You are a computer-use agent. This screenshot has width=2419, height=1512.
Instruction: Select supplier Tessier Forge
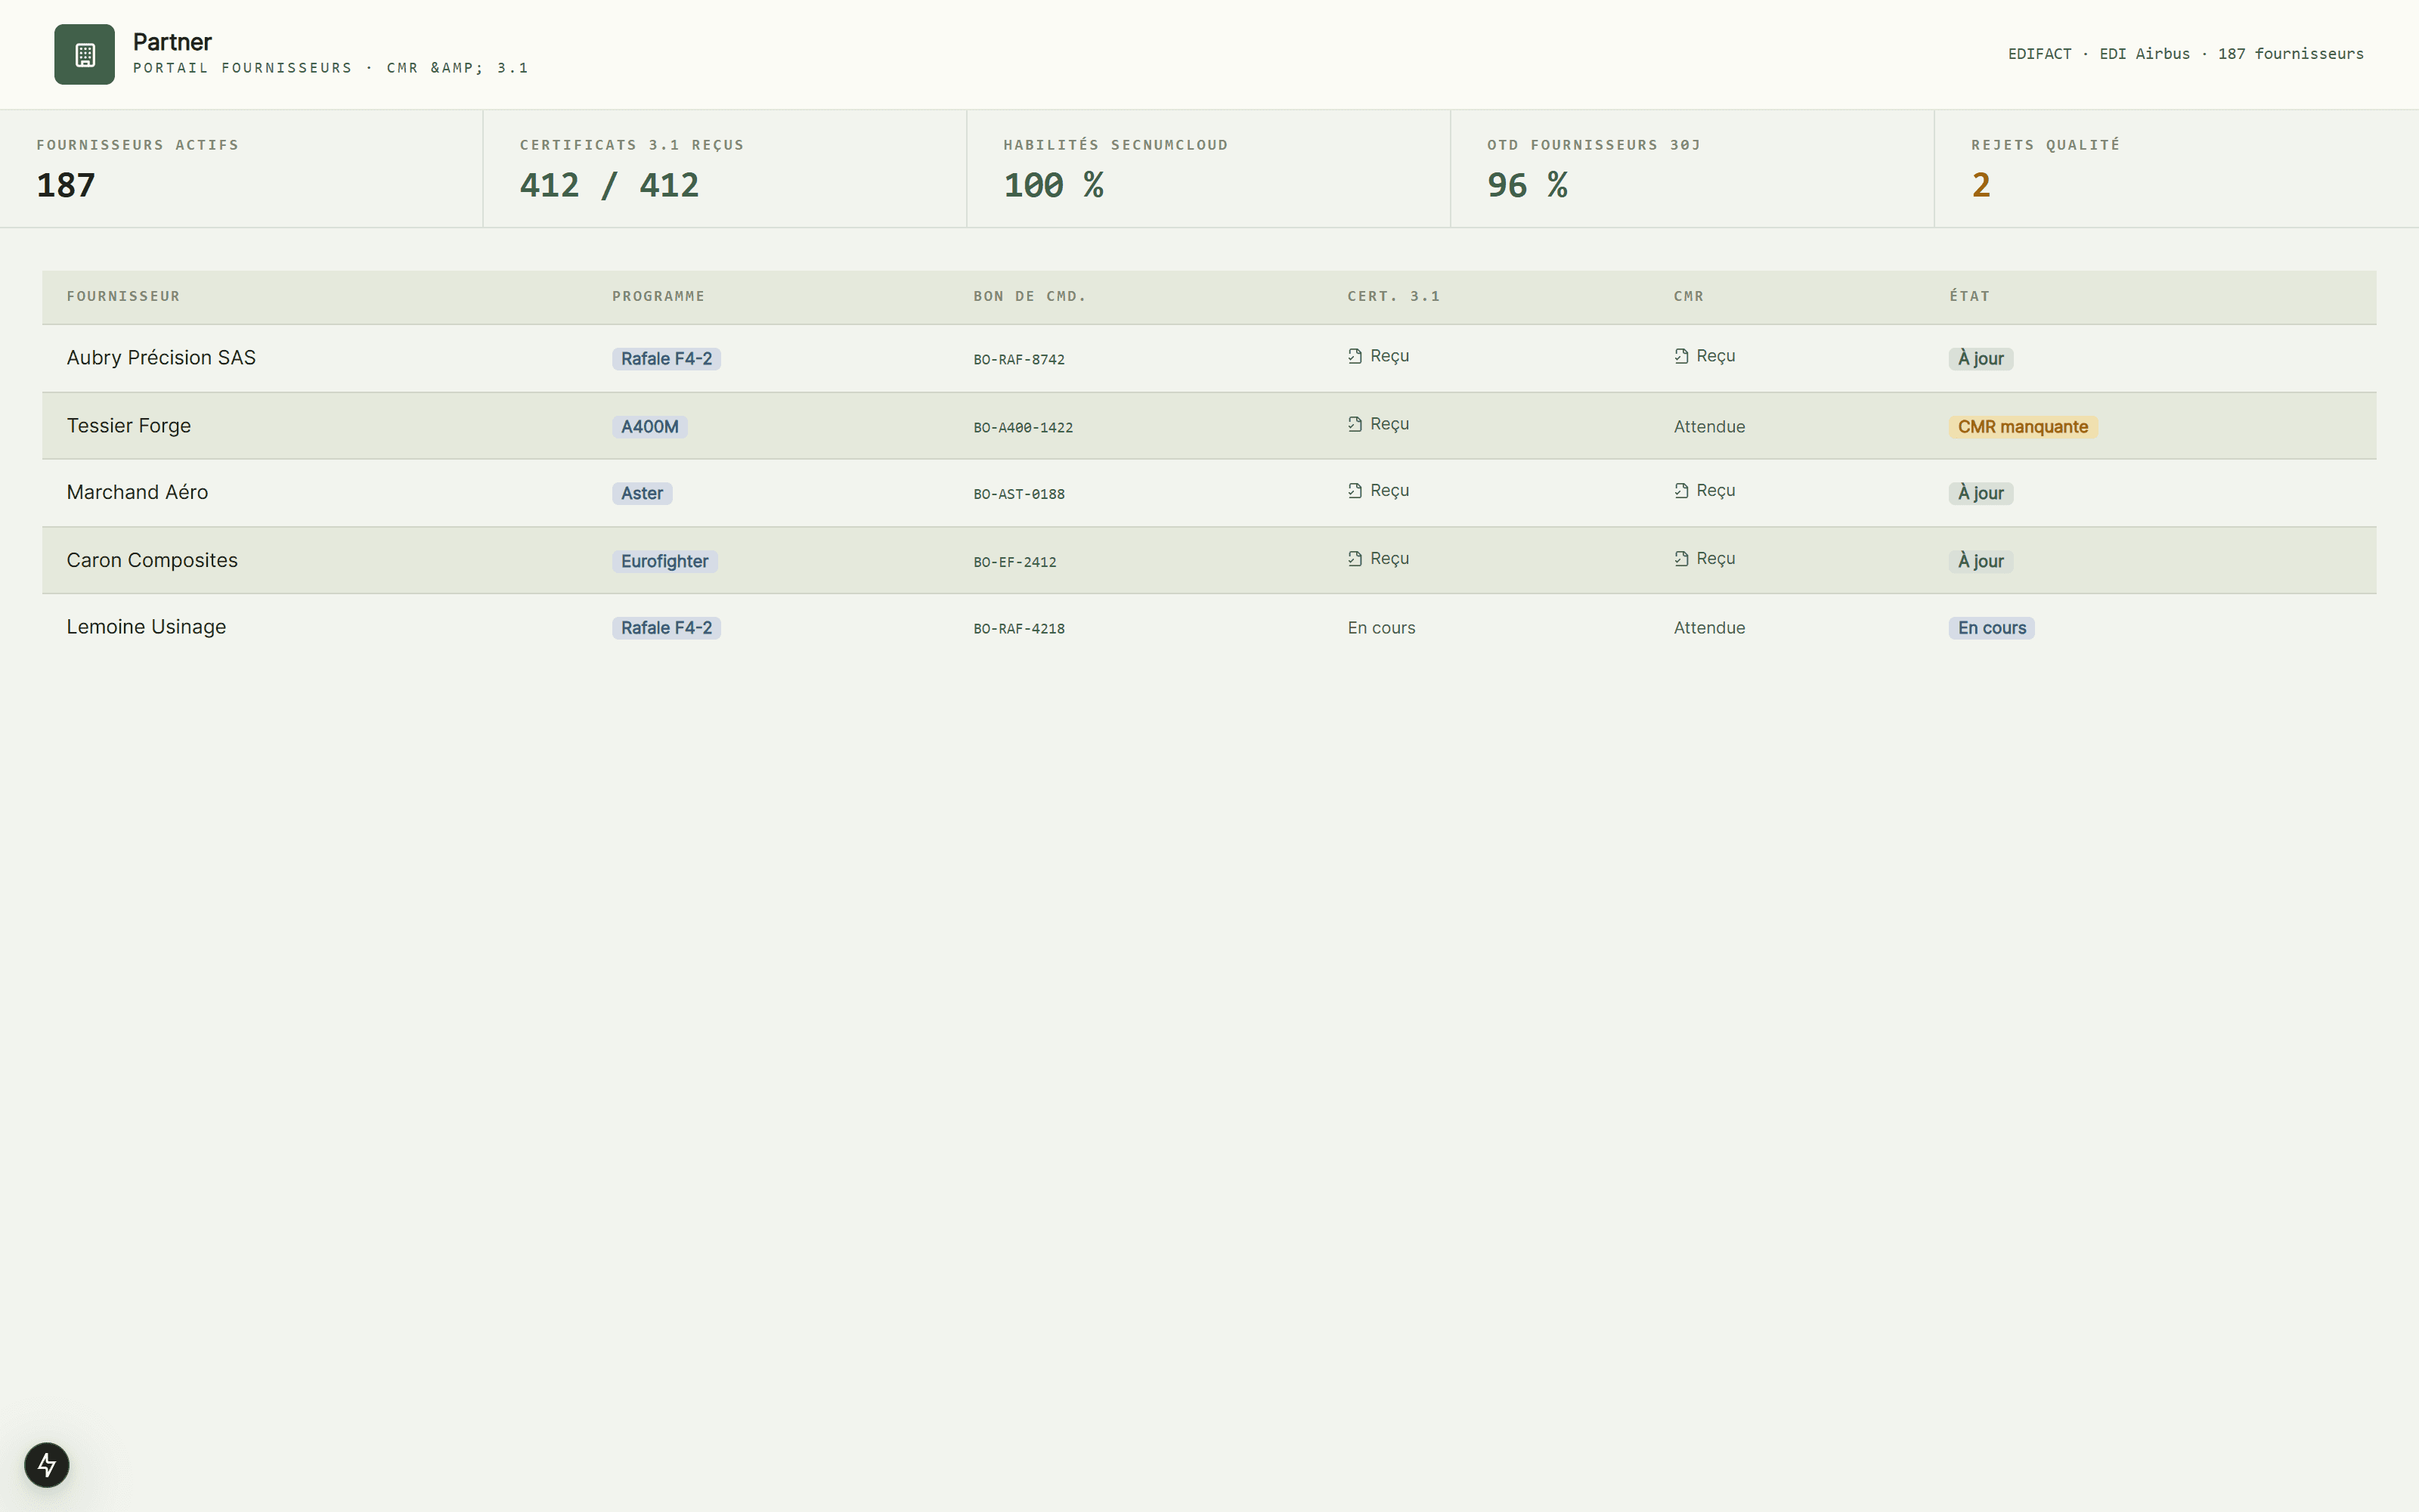(x=128, y=426)
